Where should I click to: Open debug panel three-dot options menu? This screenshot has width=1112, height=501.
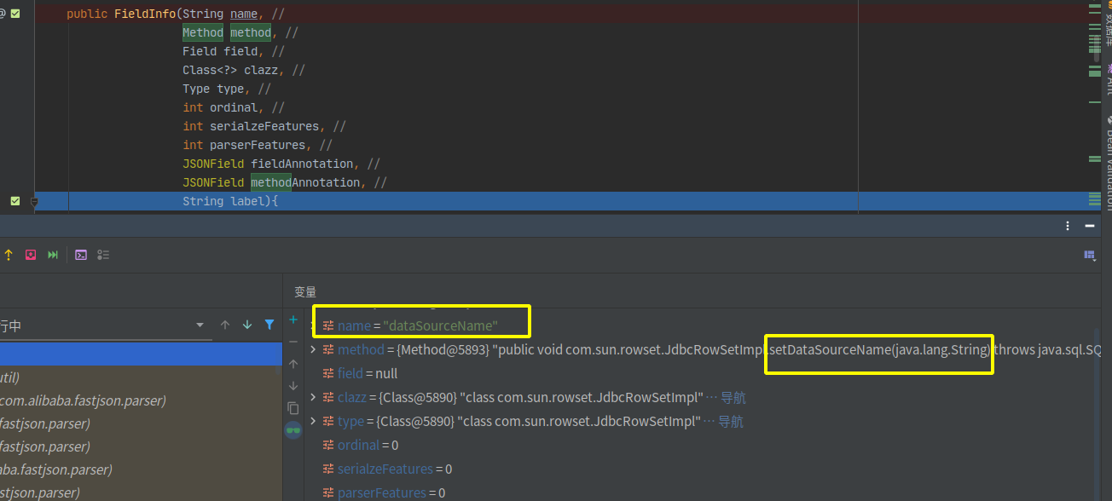(x=1068, y=226)
